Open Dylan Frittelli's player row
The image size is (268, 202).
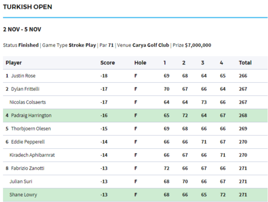coord(25,89)
